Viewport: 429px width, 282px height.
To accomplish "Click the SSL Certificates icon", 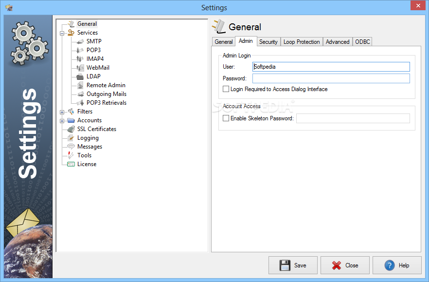I will tap(71, 129).
